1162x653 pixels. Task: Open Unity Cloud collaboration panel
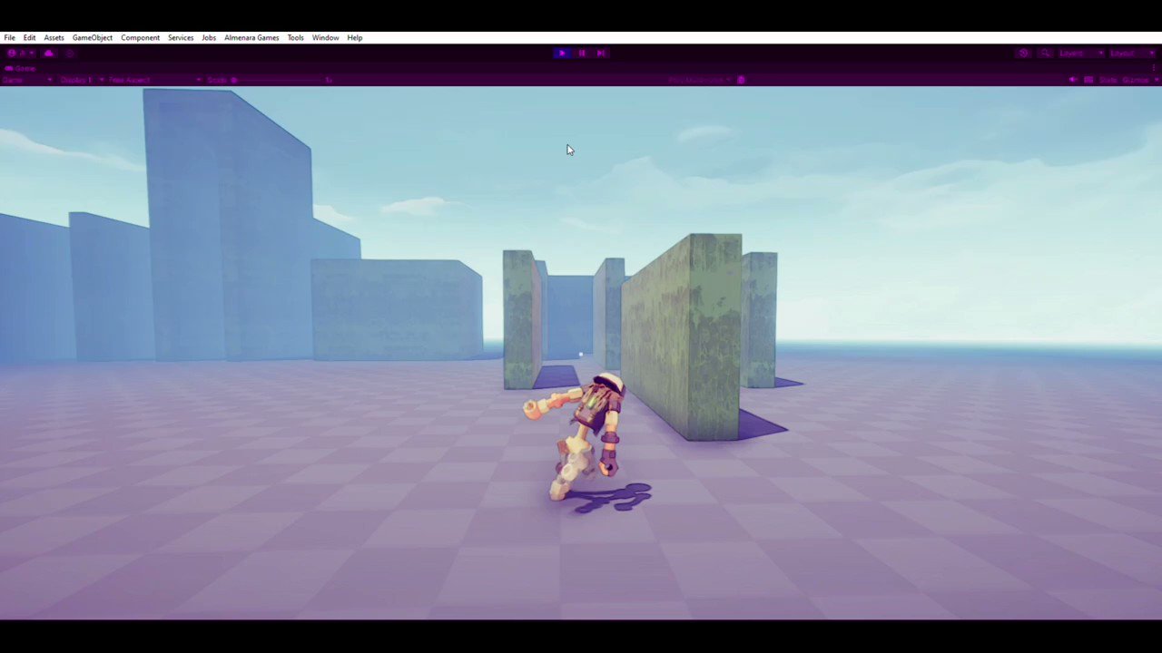48,53
